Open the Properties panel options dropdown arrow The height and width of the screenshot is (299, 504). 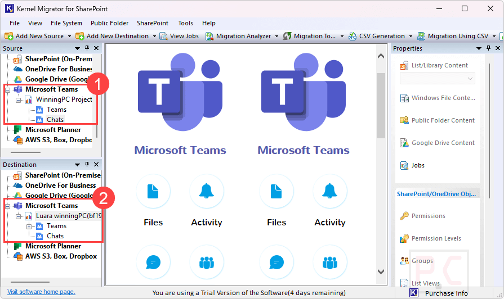tap(479, 48)
